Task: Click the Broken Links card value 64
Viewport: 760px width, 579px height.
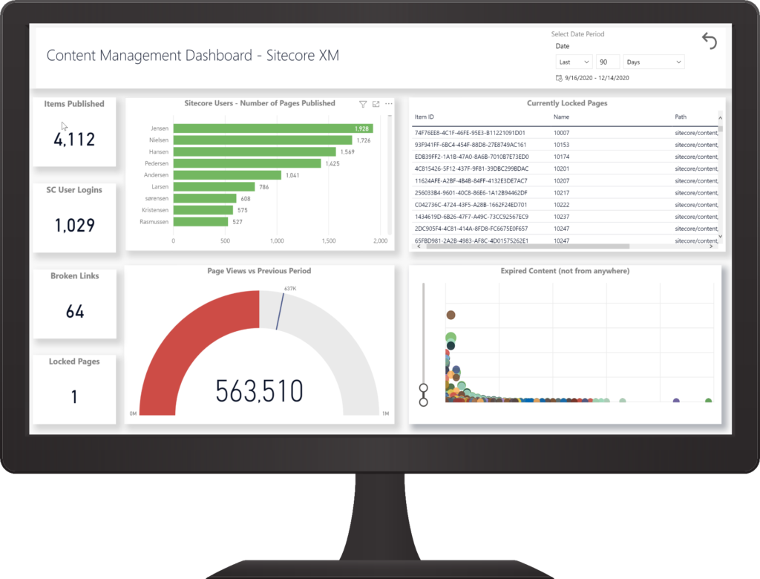Action: pyautogui.click(x=75, y=311)
